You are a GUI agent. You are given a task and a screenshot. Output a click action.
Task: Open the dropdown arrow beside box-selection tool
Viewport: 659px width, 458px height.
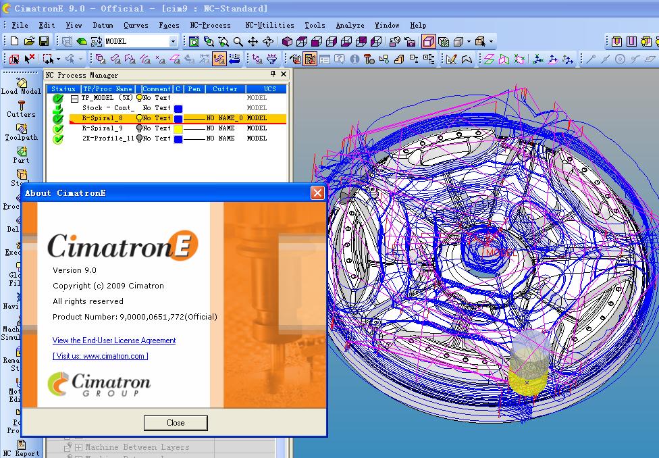58,59
